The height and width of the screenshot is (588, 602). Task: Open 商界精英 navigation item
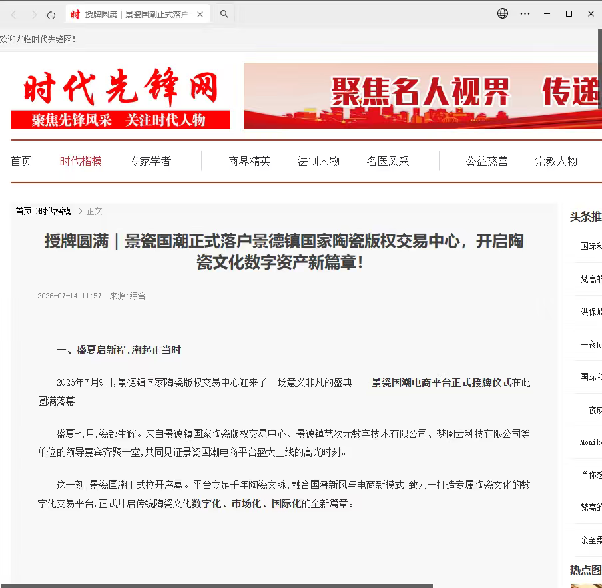[x=250, y=161]
